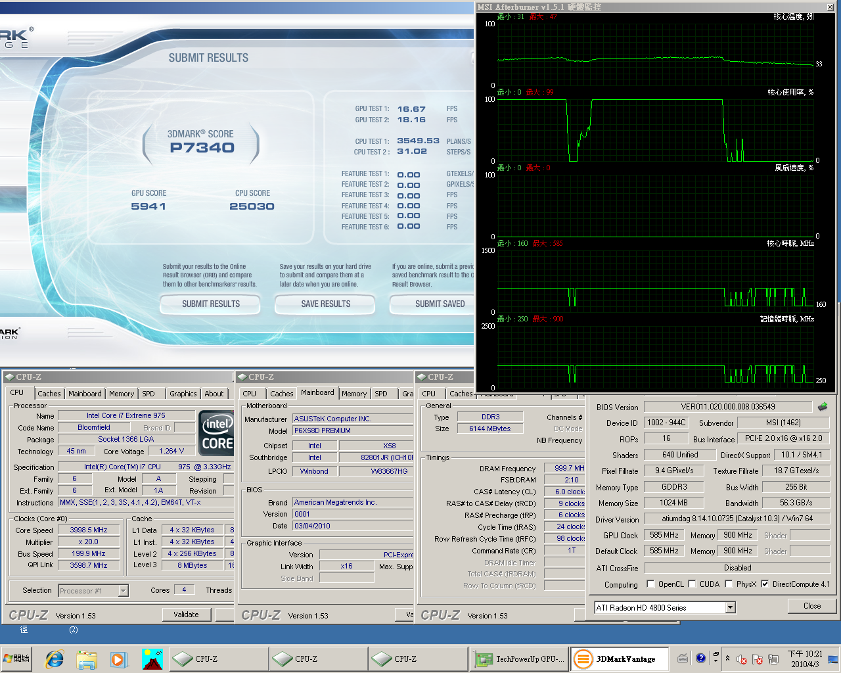
Task: Uncheck the DirectCompute 4.1 checkbox
Action: pos(765,584)
